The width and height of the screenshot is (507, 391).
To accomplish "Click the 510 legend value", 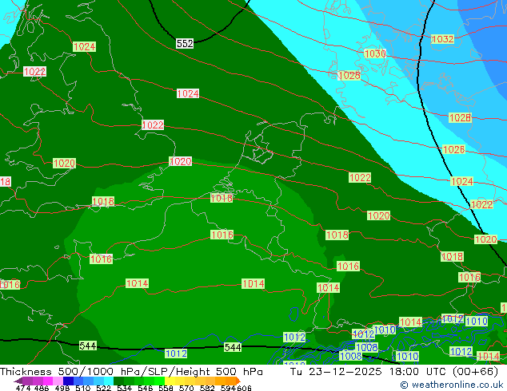I will coord(83,388).
